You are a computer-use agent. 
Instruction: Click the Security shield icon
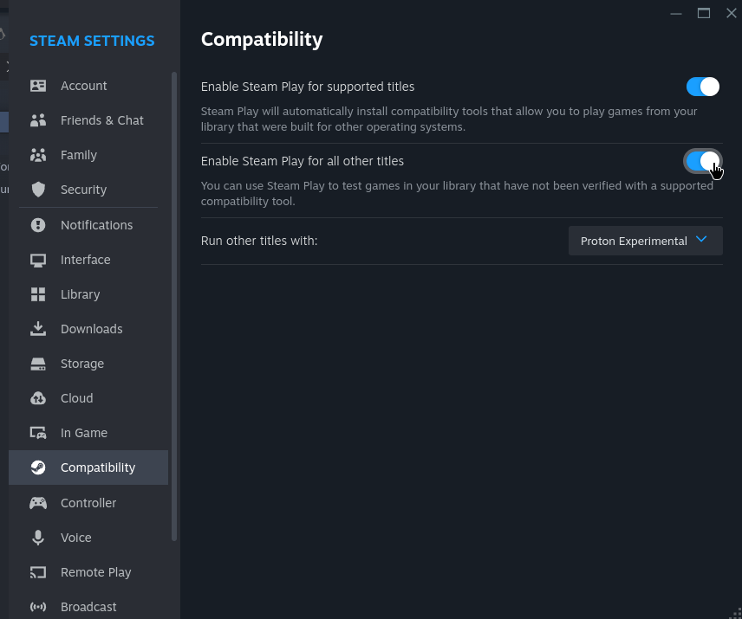(38, 190)
